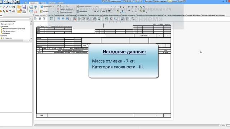Click the align center icon
This screenshot has width=230, height=129.
tap(133, 7)
